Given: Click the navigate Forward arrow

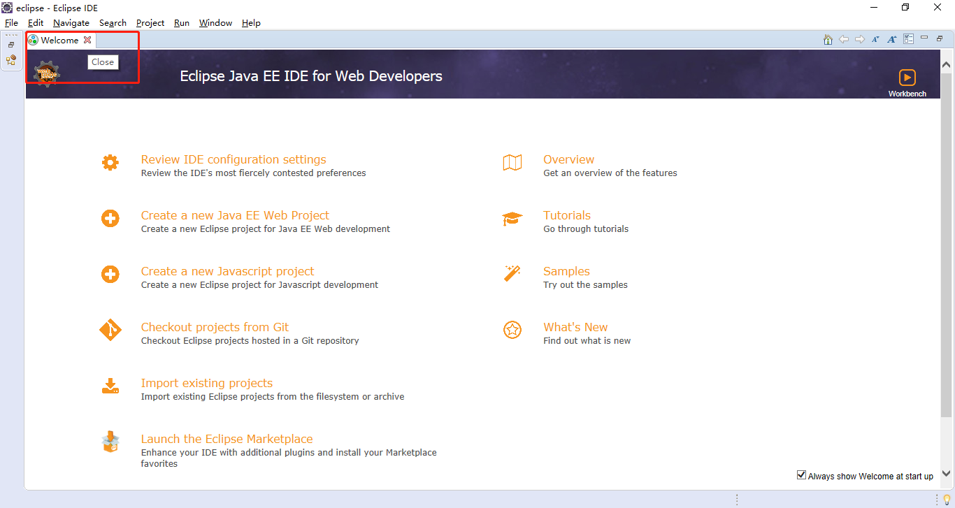Looking at the screenshot, I should click(x=860, y=39).
